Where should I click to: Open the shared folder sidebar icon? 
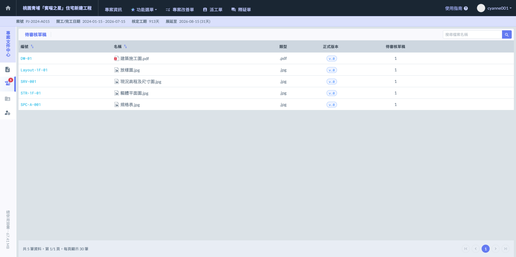pyautogui.click(x=8, y=99)
